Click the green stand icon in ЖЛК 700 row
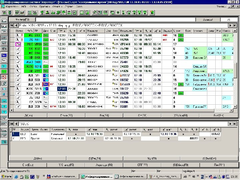Screen dimensions: 240x180 pos(181,93)
